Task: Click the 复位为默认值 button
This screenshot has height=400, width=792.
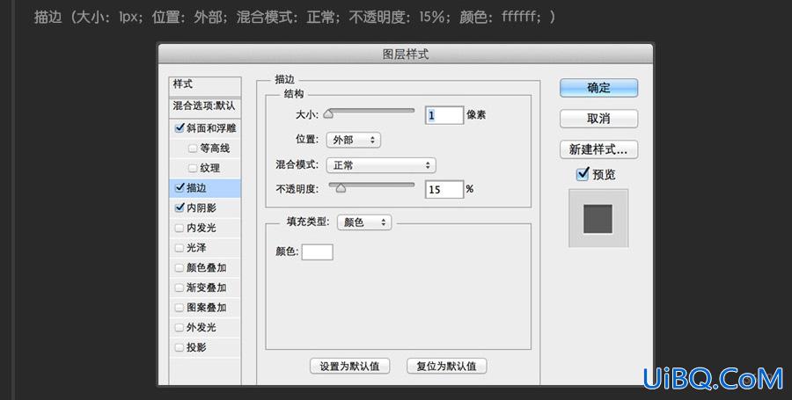Action: click(x=446, y=367)
